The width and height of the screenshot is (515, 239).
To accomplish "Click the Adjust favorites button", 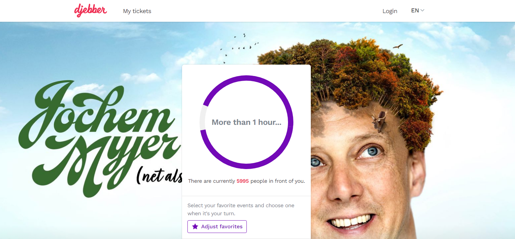I will click(x=217, y=227).
